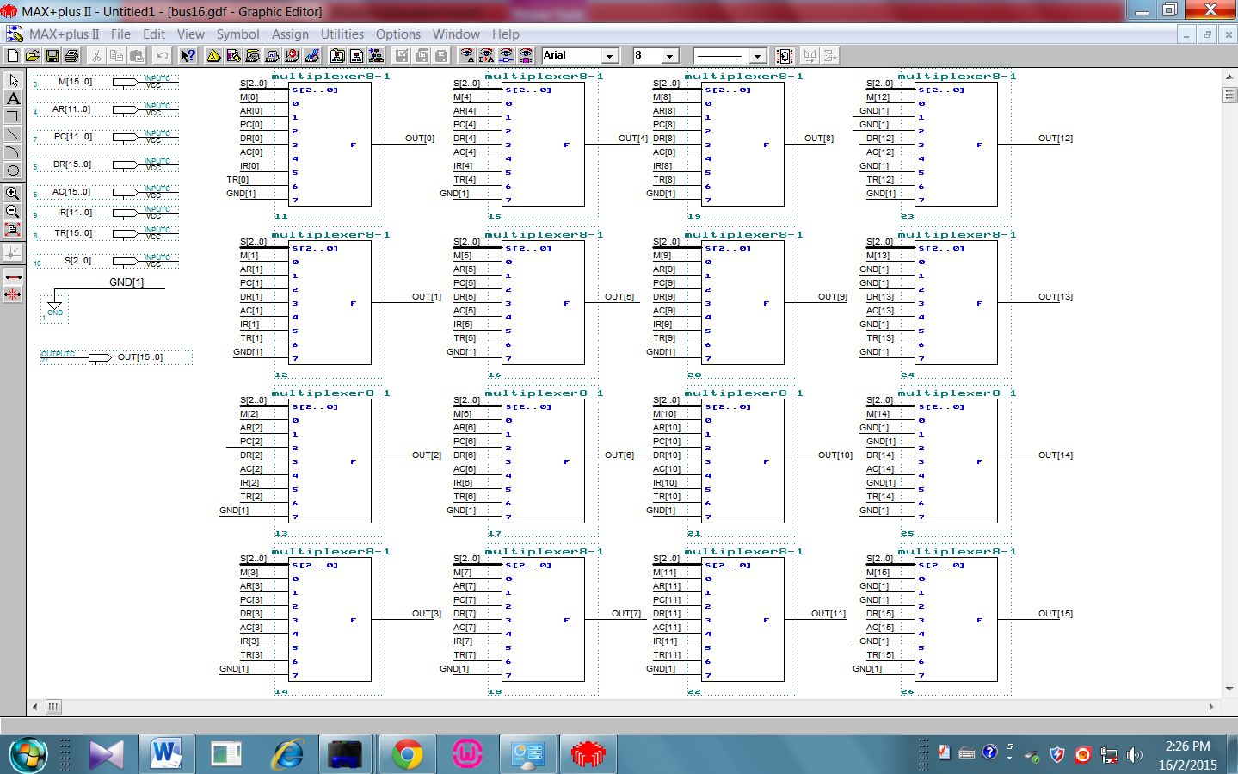Click the Save floppy disk icon
The height and width of the screenshot is (774, 1238).
(x=52, y=56)
